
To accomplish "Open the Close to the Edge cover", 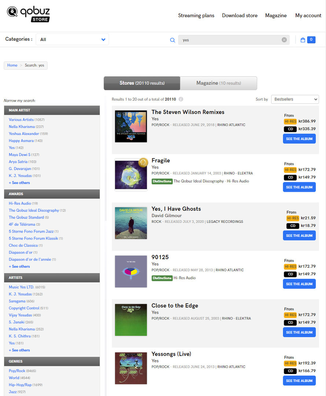I will click(131, 320).
